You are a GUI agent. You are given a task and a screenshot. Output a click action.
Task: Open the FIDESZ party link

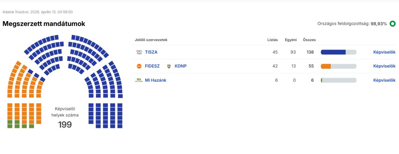(x=152, y=66)
